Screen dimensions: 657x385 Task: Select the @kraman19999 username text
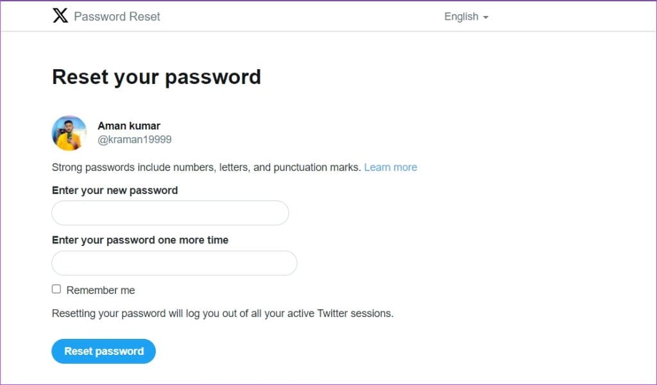[x=134, y=139]
